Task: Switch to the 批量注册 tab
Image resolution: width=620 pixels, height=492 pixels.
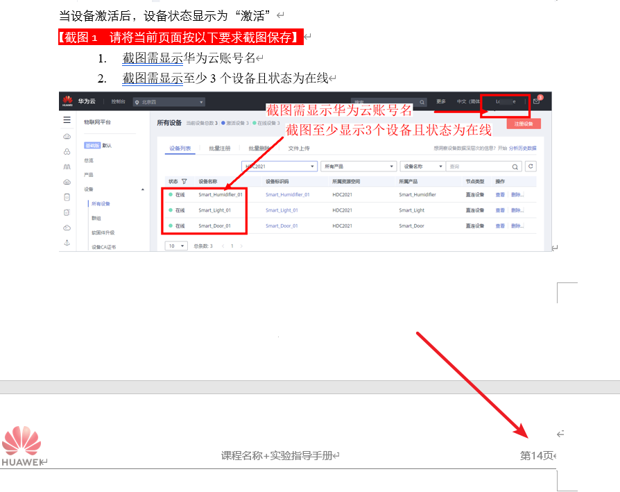Action: [x=219, y=149]
